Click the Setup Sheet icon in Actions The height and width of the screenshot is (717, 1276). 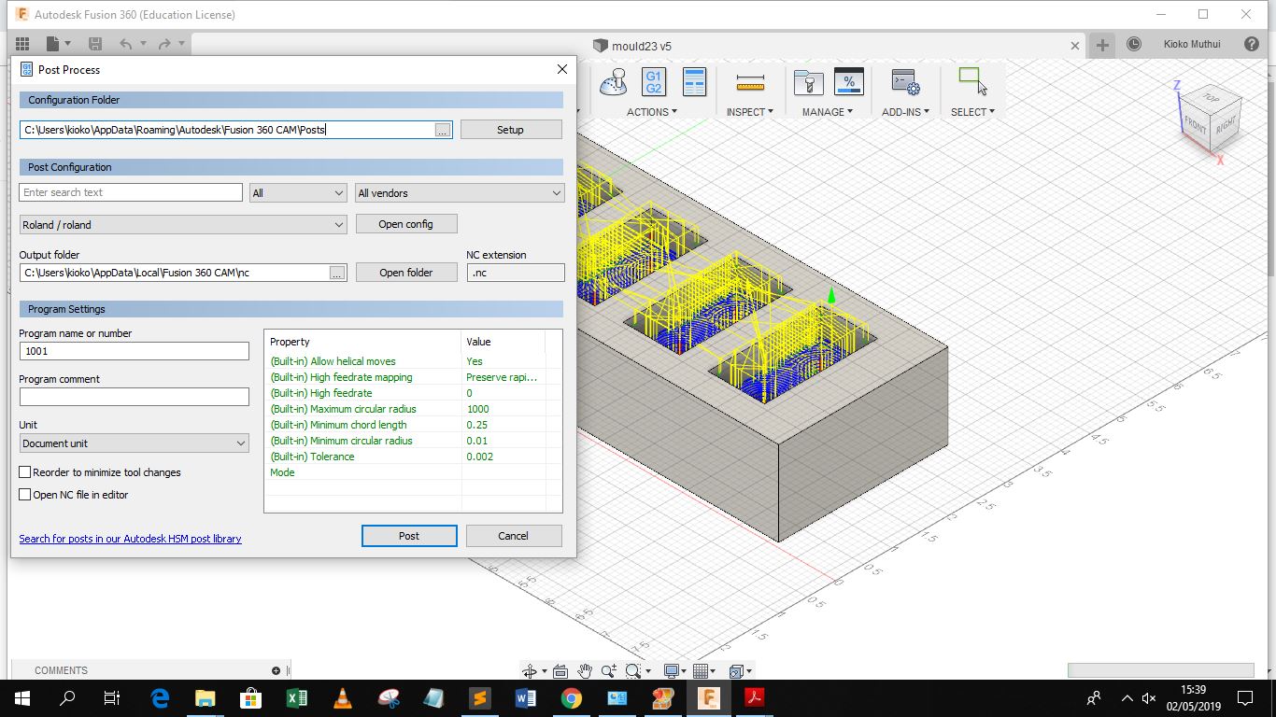coord(694,82)
